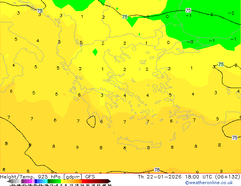This screenshot has height=186, width=241.
Task: Pick the cyan legend swatch
Action: [x=46, y=181]
